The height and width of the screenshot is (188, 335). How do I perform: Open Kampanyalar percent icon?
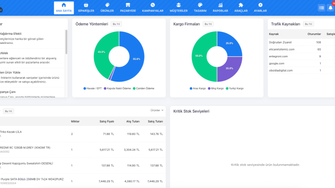pyautogui.click(x=153, y=5)
